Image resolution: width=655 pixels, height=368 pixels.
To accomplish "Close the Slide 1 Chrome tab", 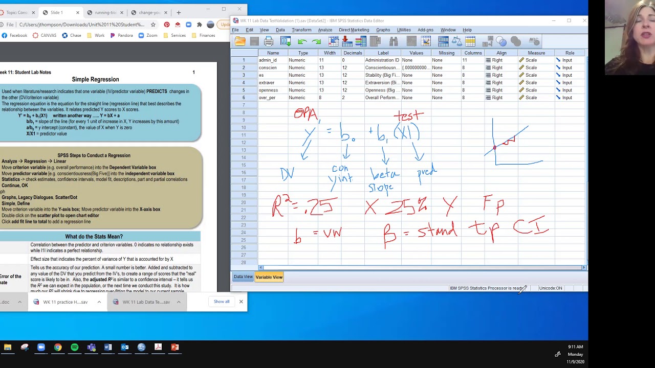I will tap(78, 12).
